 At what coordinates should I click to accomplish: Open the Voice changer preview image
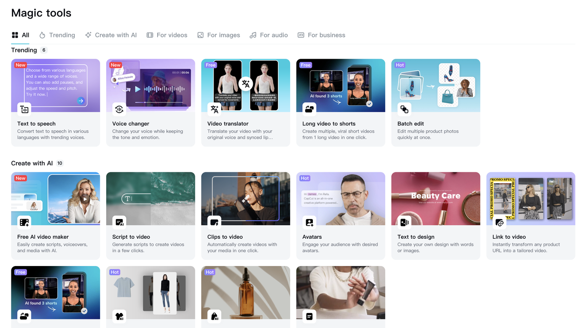(x=151, y=85)
